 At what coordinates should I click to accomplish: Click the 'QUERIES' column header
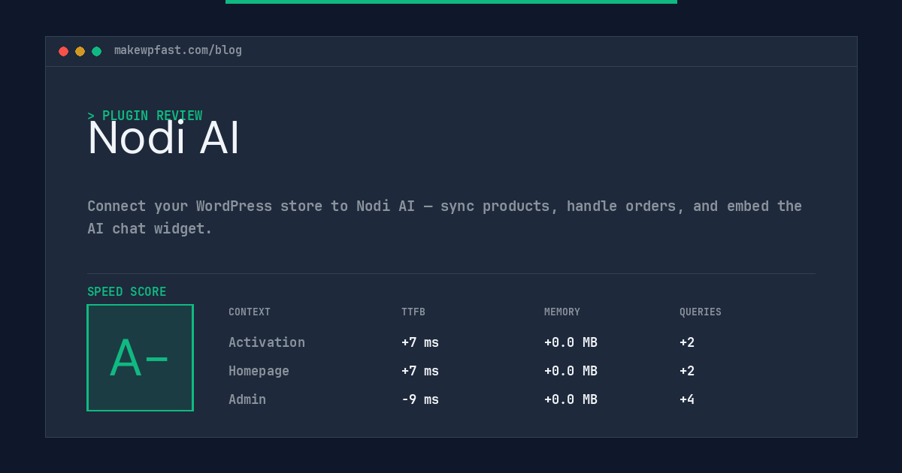pyautogui.click(x=701, y=312)
